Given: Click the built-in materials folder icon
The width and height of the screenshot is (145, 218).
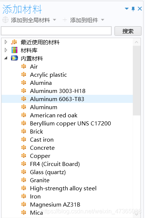Looking at the screenshot, I should 14,58.
